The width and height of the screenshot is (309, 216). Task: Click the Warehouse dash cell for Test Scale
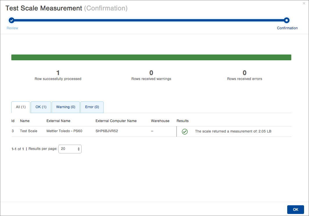pyautogui.click(x=152, y=131)
